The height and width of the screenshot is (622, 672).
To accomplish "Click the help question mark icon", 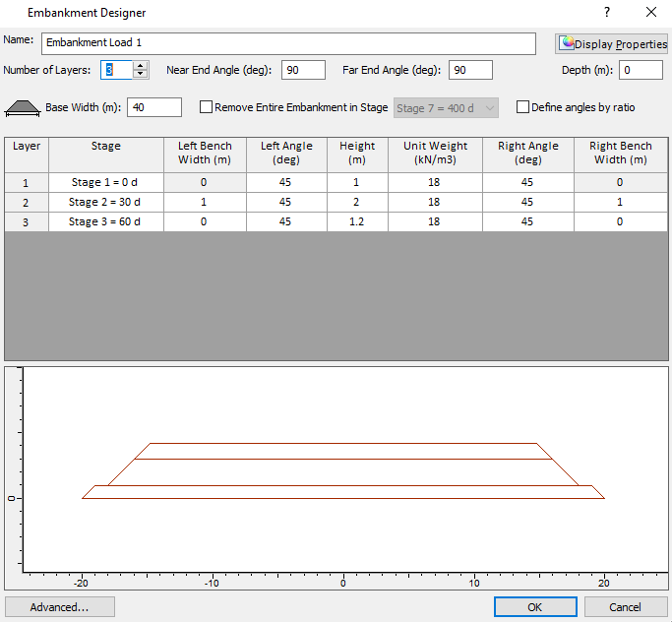I will click(x=607, y=12).
